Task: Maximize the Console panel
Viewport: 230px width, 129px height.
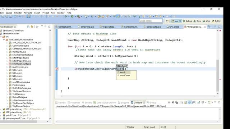Action: click(x=219, y=102)
